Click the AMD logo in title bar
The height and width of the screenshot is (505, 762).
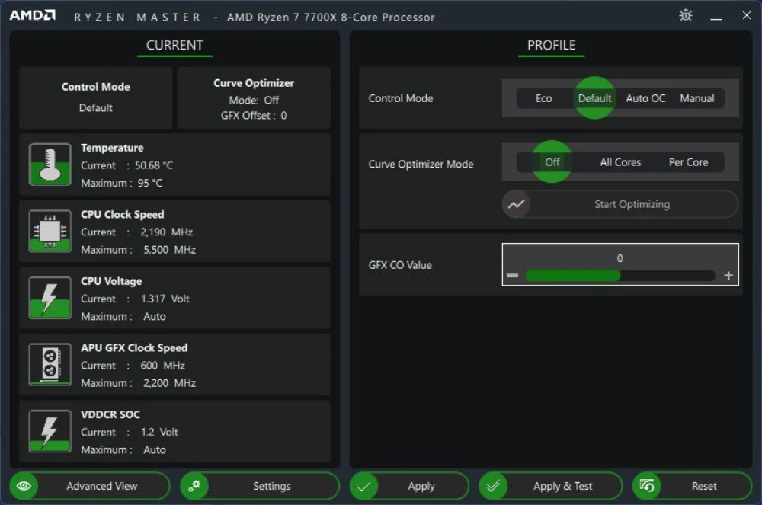pyautogui.click(x=32, y=16)
